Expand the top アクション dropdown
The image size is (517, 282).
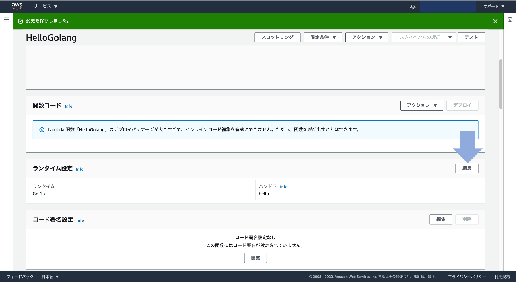point(367,37)
